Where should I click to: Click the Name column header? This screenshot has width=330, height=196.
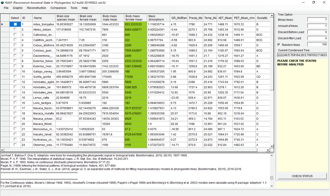click(x=44, y=18)
